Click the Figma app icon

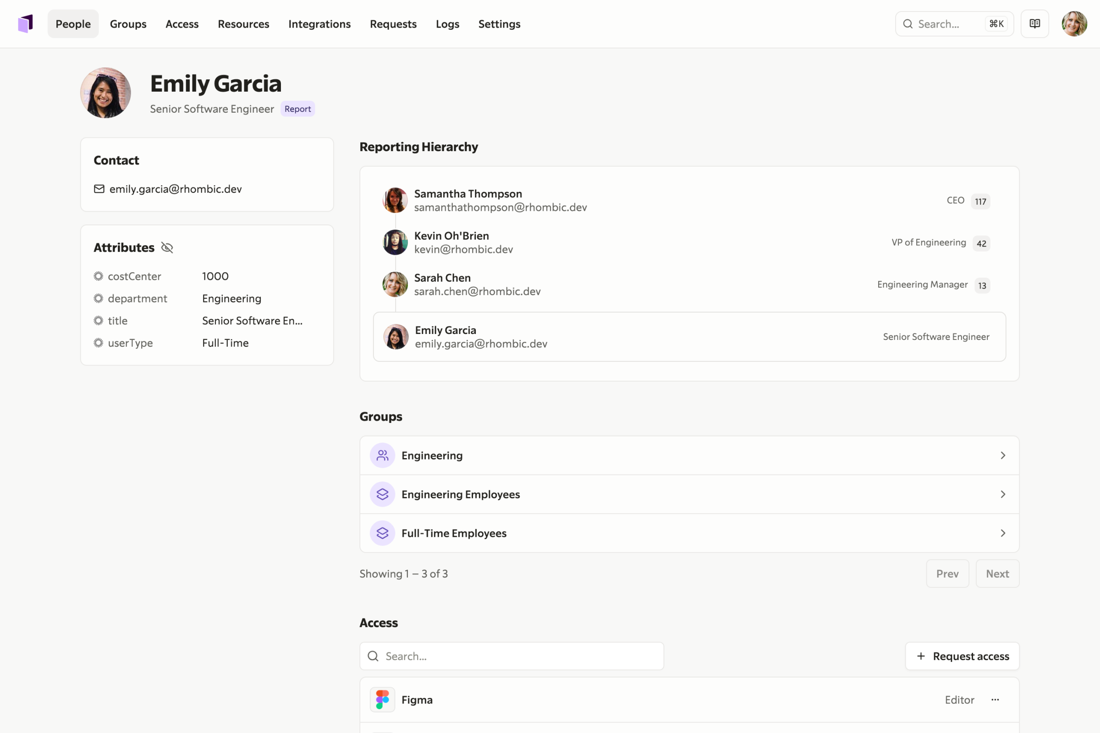point(382,700)
